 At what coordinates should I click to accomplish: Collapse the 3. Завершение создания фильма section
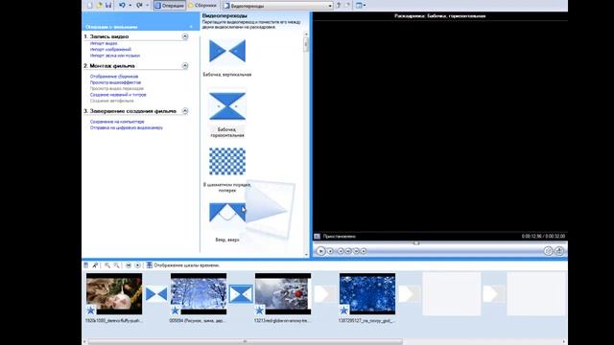point(185,111)
